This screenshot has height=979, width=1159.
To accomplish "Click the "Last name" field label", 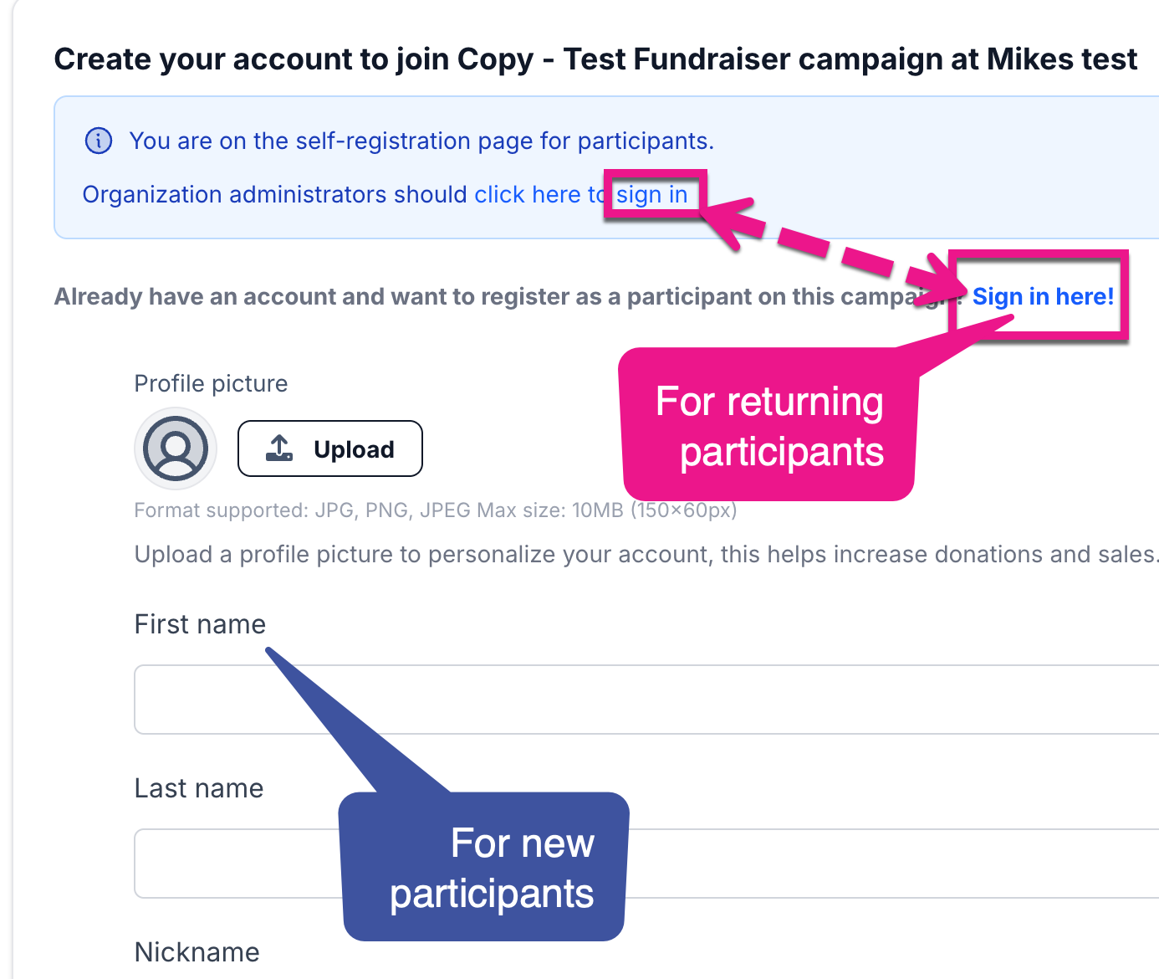I will coord(199,788).
